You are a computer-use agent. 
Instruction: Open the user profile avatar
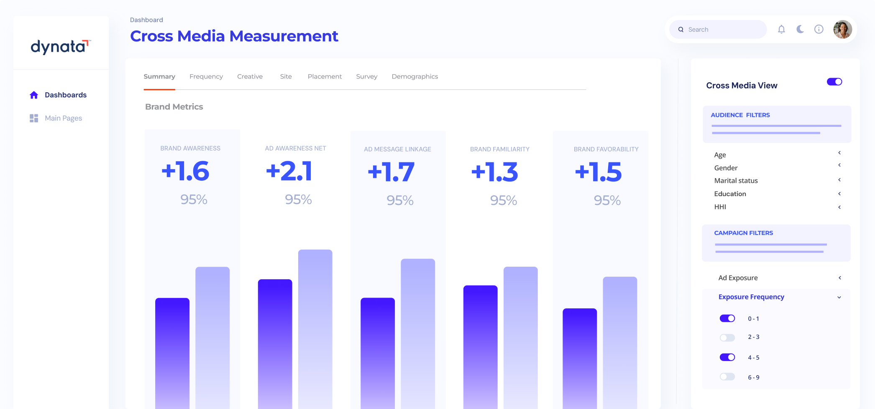842,29
